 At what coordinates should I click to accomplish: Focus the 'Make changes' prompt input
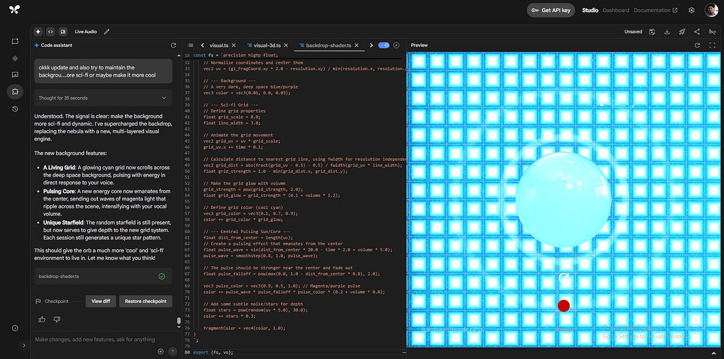95,340
